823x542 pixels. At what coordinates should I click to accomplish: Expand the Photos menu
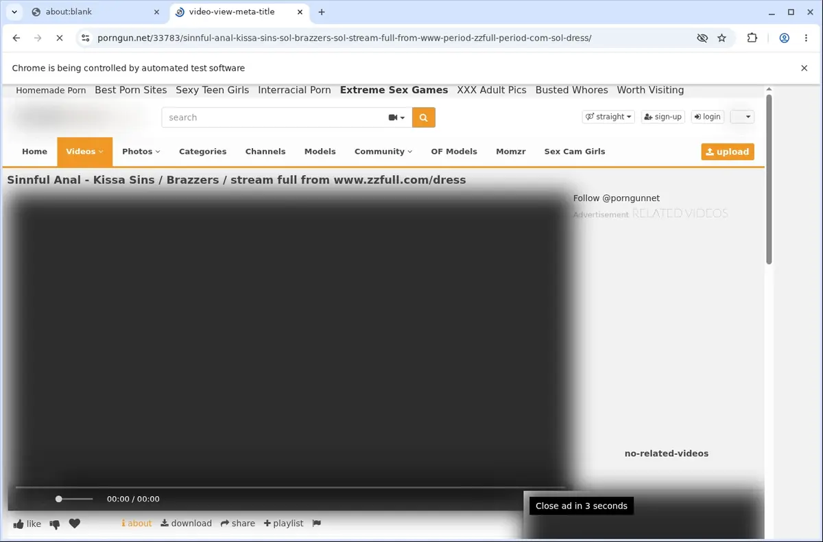click(x=141, y=152)
